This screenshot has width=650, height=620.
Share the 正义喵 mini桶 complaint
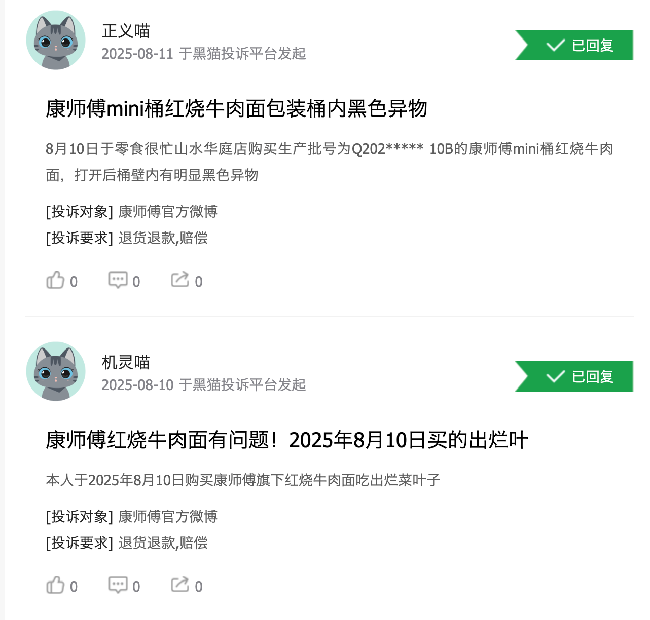(x=186, y=281)
